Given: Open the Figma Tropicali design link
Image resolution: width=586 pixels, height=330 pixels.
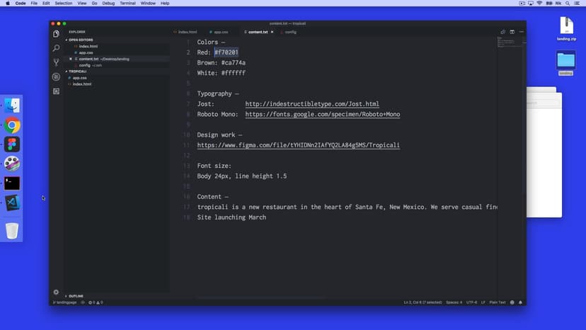Looking at the screenshot, I should coord(298,145).
